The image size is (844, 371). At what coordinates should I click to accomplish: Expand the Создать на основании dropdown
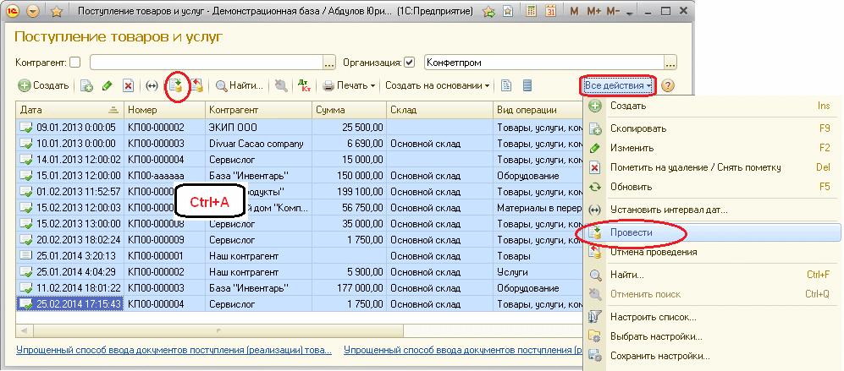coord(438,85)
